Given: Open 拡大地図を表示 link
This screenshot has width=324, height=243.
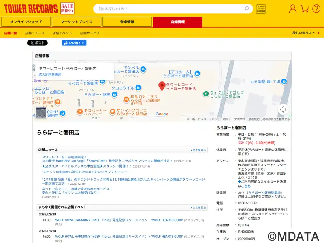Looking at the screenshot, I should point(50,75).
